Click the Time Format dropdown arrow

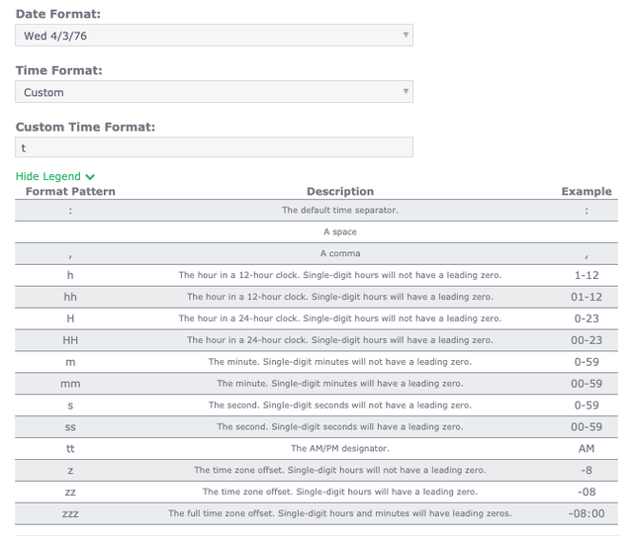(406, 92)
